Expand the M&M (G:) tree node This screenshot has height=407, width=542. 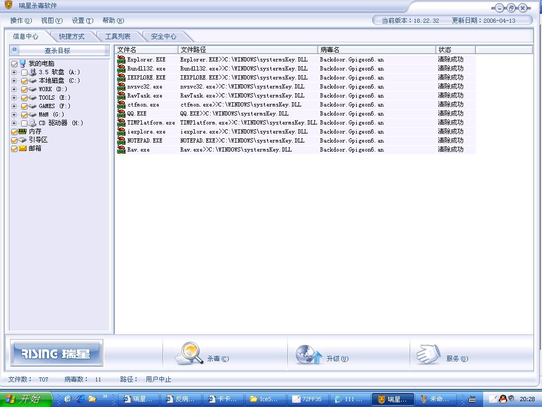click(x=14, y=114)
